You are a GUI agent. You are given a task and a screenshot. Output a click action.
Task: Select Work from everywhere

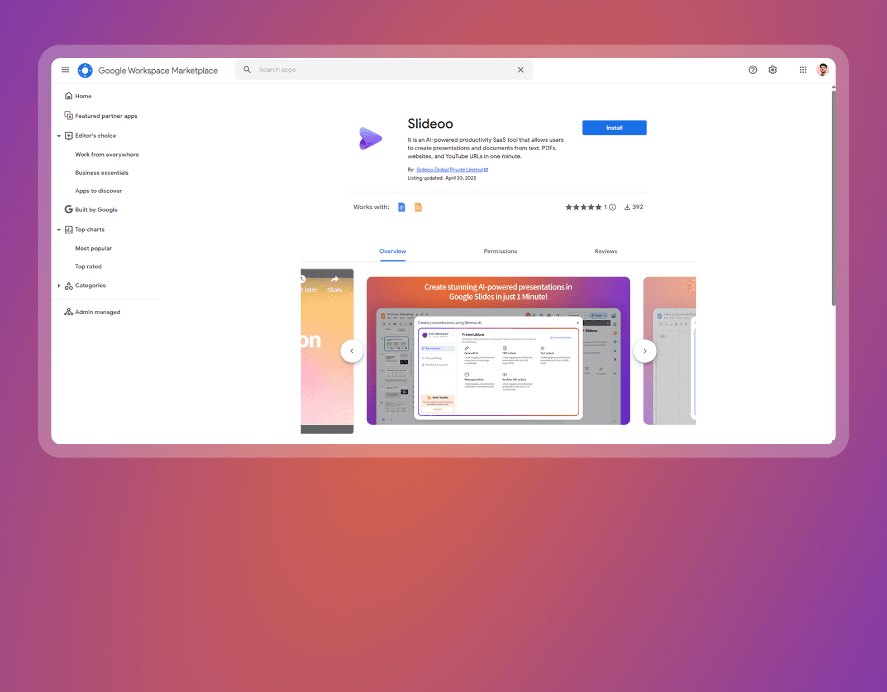pyautogui.click(x=107, y=155)
